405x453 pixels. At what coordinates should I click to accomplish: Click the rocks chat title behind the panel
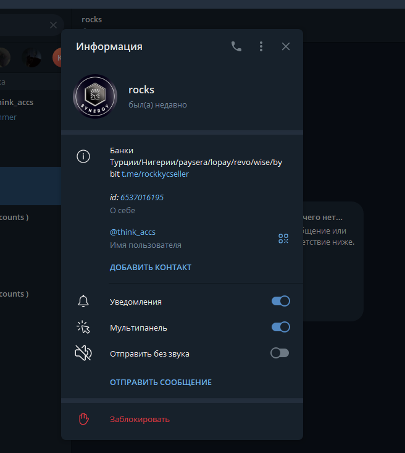91,19
